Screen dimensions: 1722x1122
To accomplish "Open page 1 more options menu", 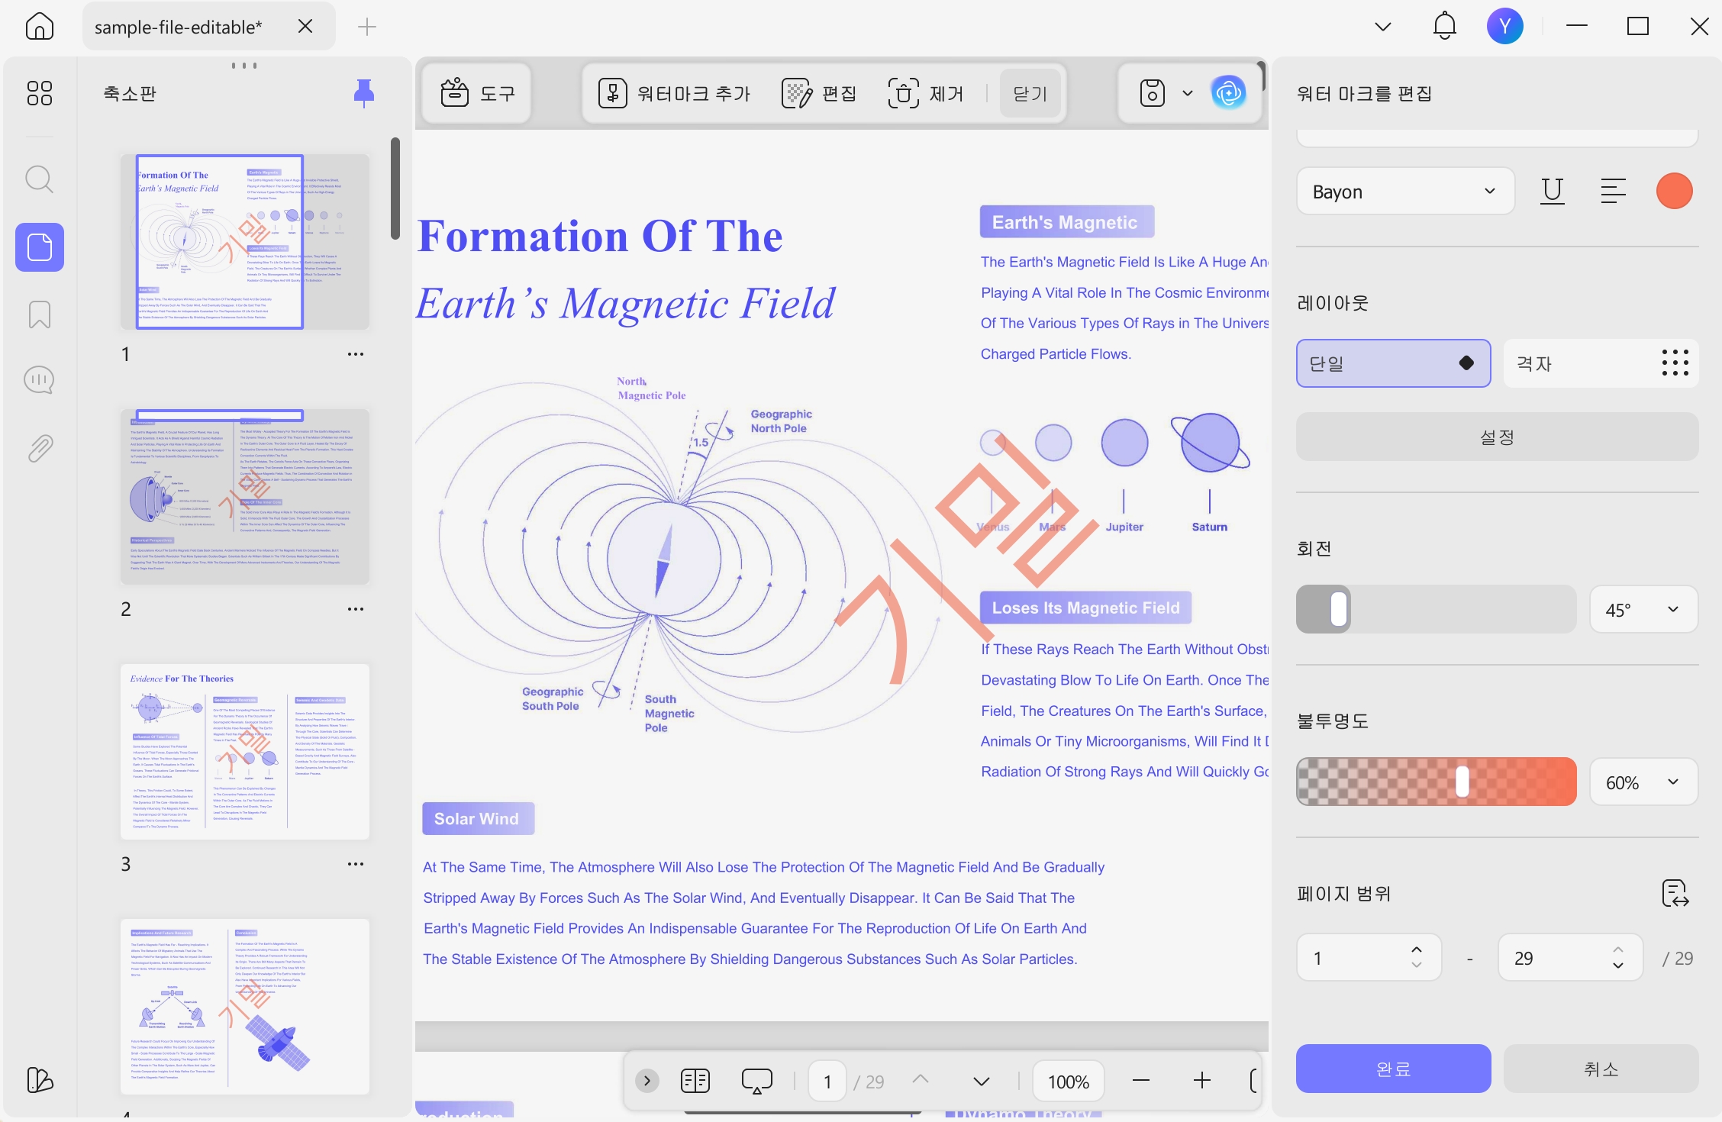I will pos(356,354).
